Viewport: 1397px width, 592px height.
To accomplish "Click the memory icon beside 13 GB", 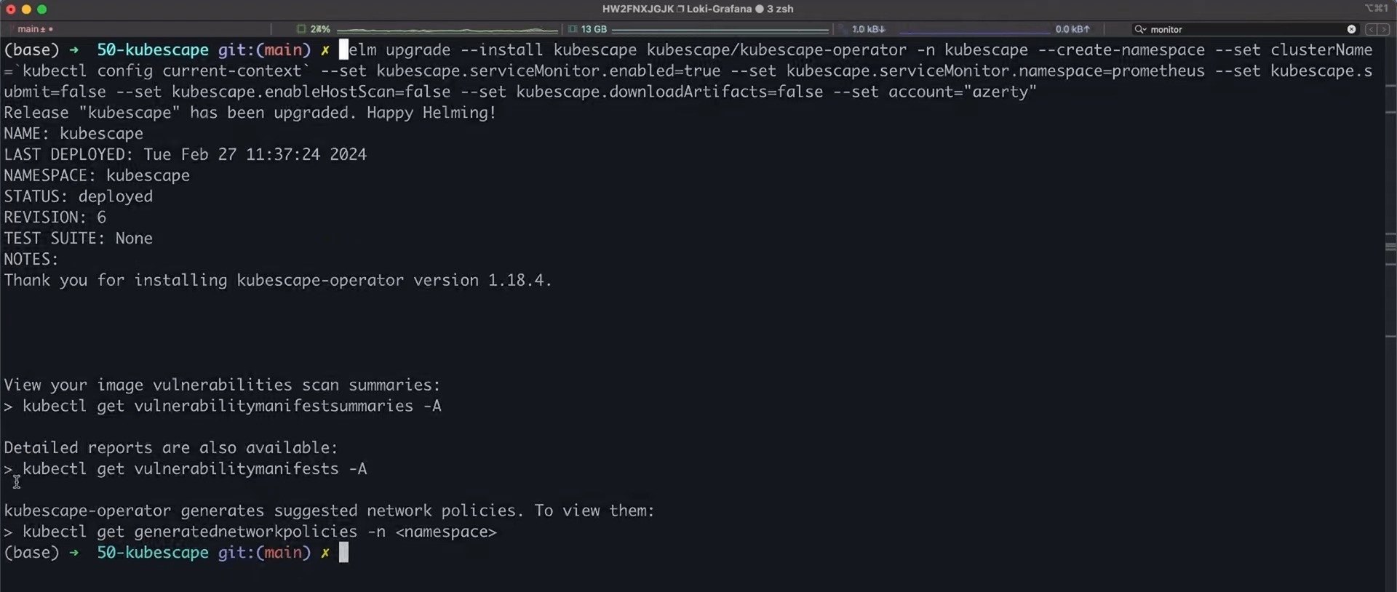I will tap(573, 29).
